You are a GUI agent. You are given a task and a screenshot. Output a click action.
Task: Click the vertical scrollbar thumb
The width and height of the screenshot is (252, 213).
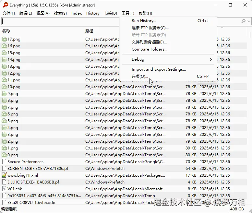click(x=250, y=35)
